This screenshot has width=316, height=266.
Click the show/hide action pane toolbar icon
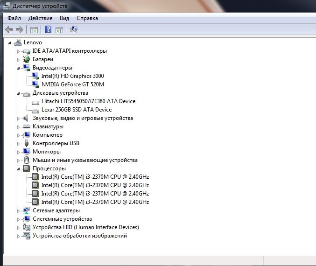tap(59, 30)
